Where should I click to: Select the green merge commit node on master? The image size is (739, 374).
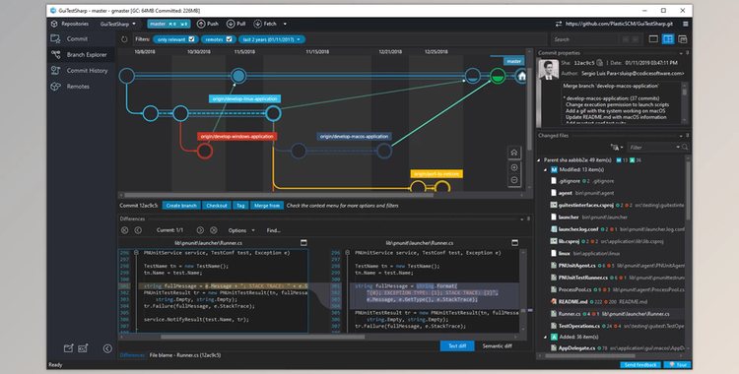(x=498, y=76)
